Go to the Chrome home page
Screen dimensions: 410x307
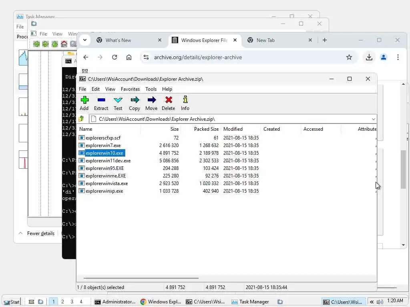[x=129, y=57]
